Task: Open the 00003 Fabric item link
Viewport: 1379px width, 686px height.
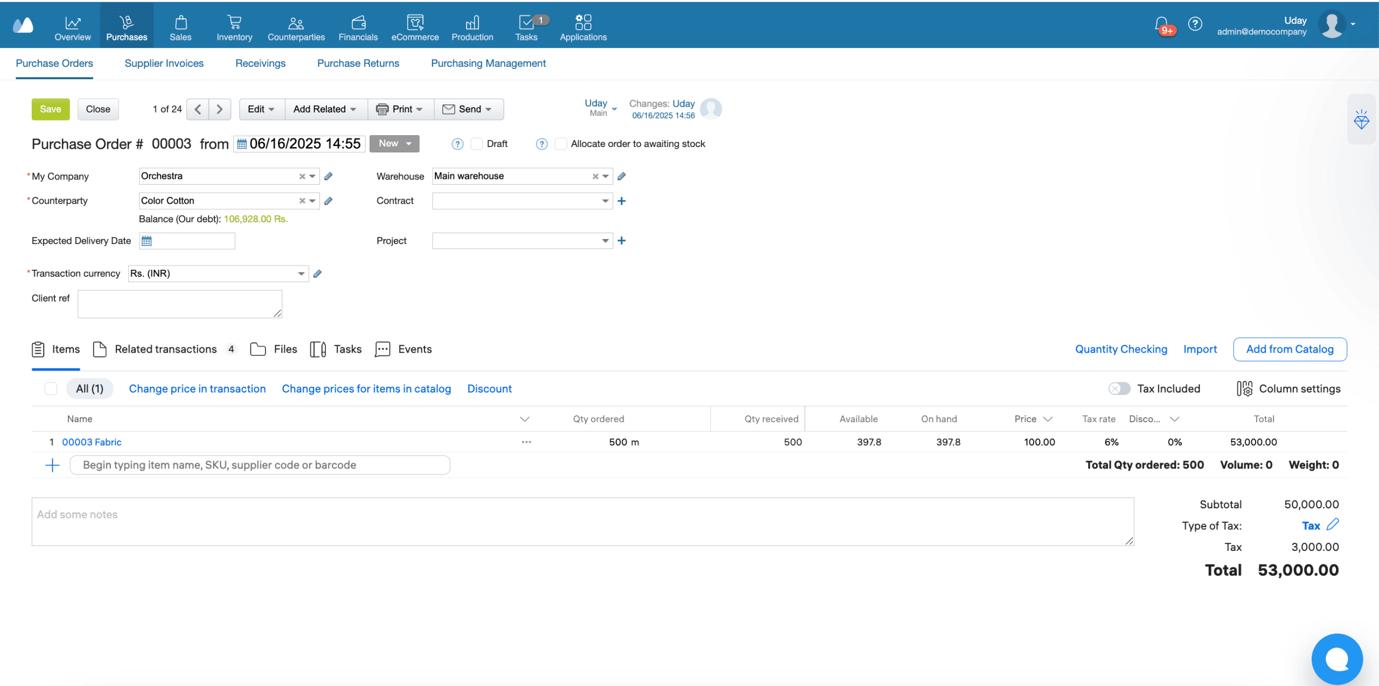Action: coord(92,442)
